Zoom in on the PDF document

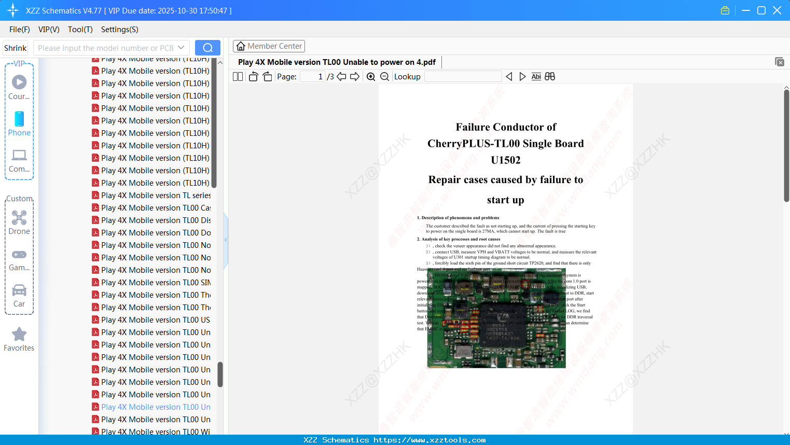click(371, 77)
